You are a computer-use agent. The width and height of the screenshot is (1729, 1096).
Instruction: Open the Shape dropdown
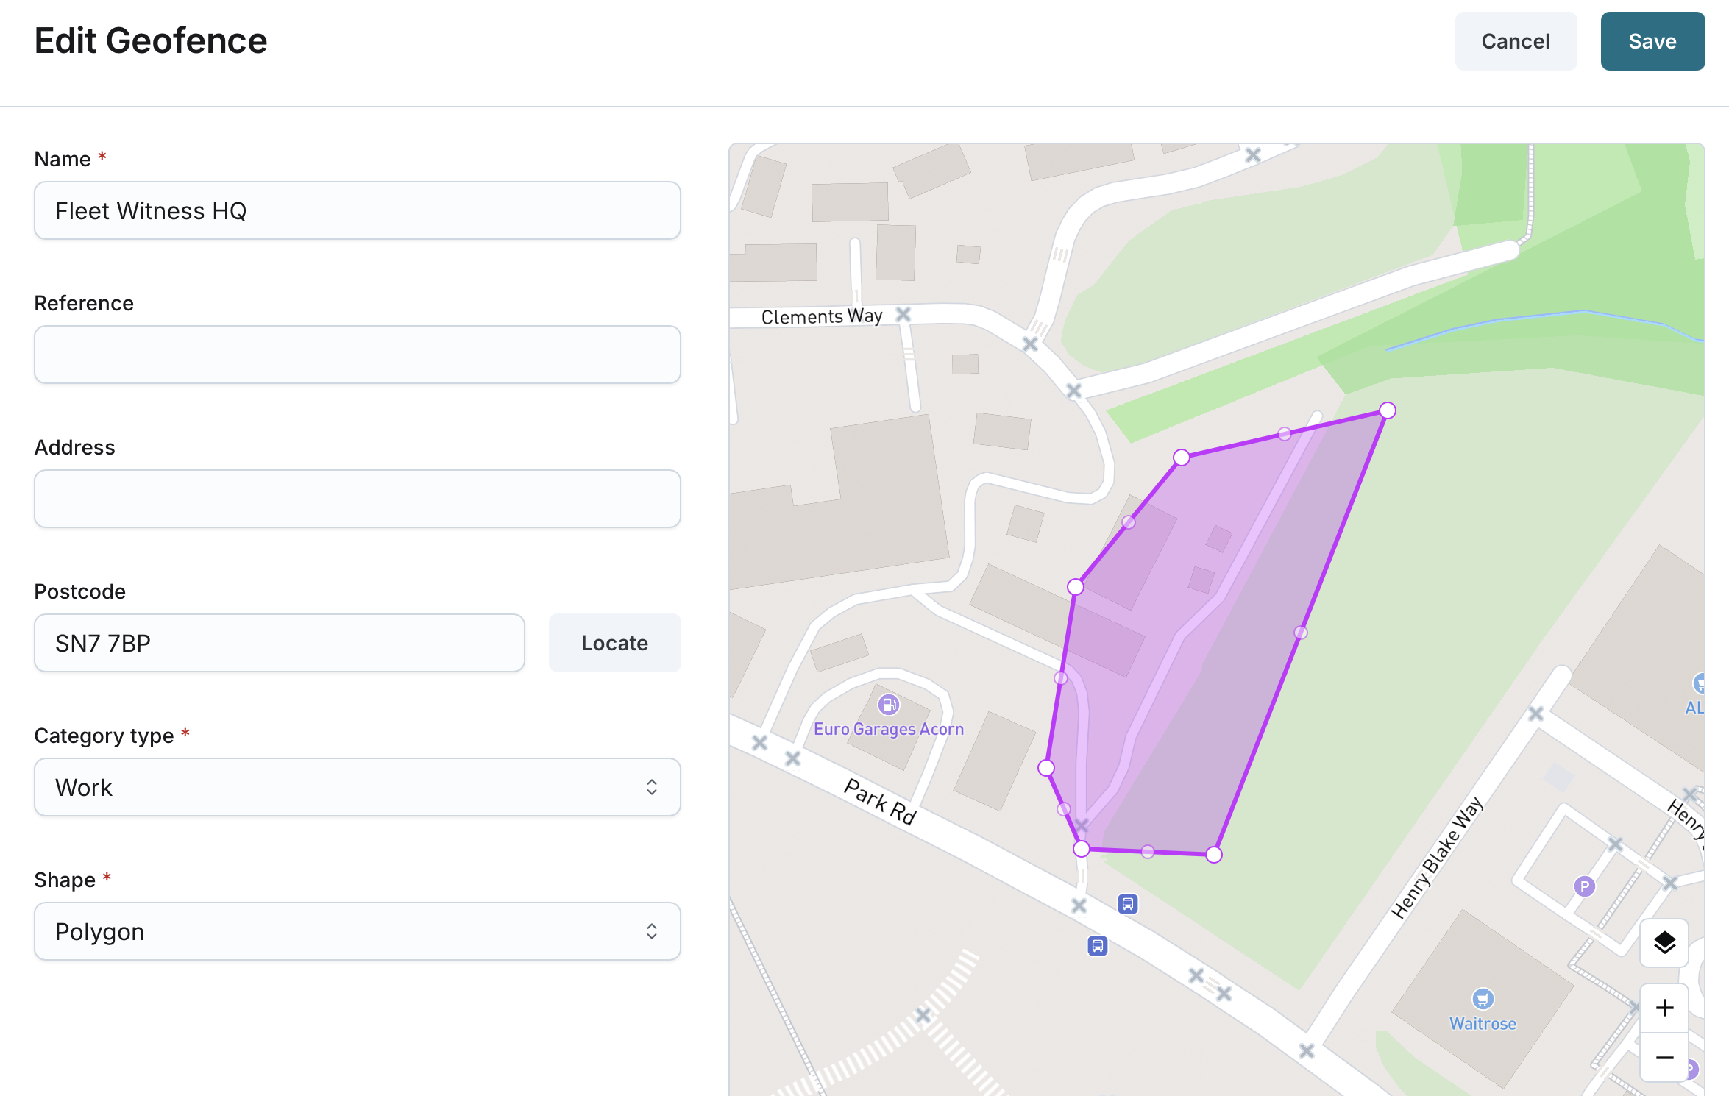[357, 931]
